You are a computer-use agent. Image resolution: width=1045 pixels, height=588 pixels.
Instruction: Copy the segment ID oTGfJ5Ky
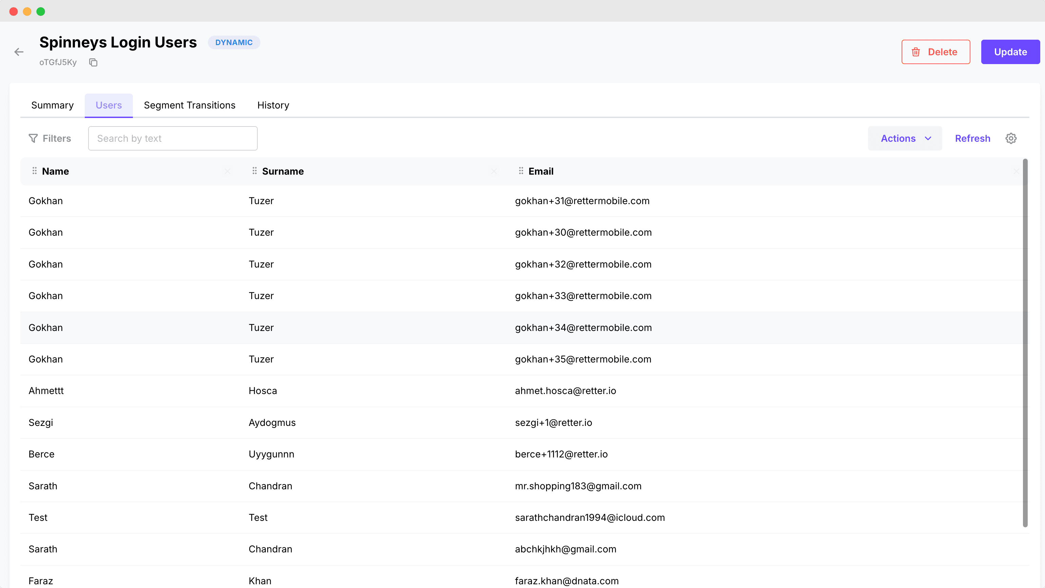pos(93,62)
